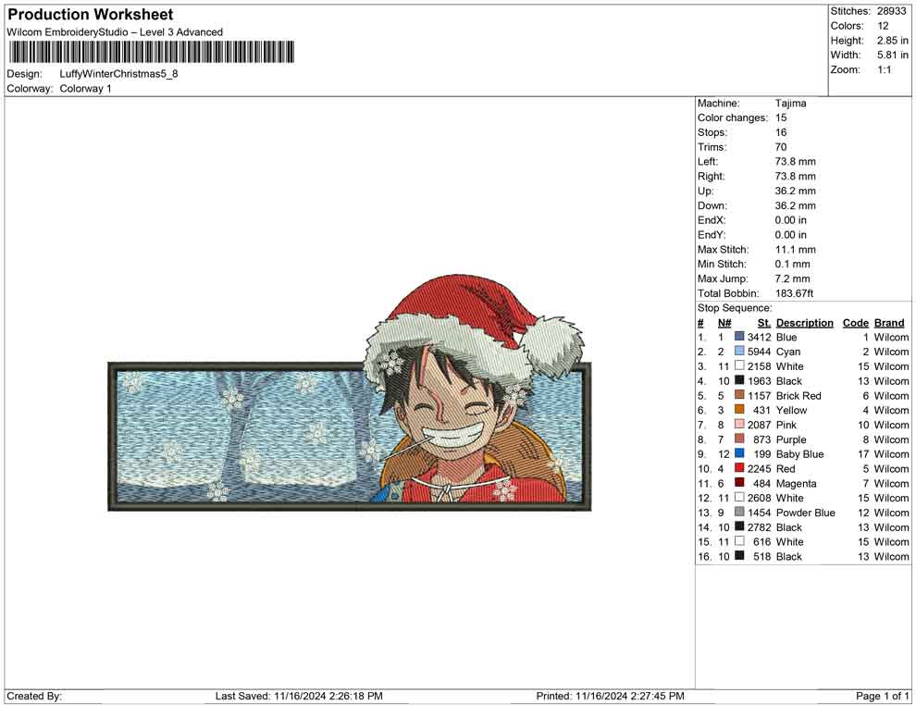Click the Brick Red color swatch

(x=739, y=395)
